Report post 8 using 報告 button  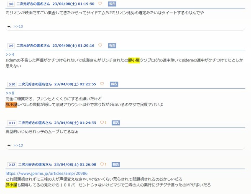pos(112,4)
